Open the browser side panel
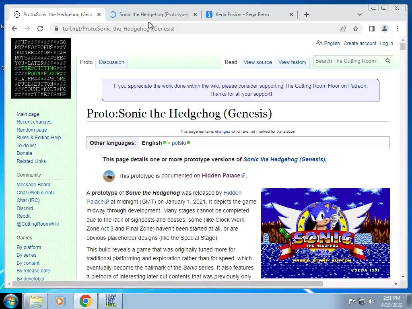Screen dimensions: 412x309 (x=371, y=29)
